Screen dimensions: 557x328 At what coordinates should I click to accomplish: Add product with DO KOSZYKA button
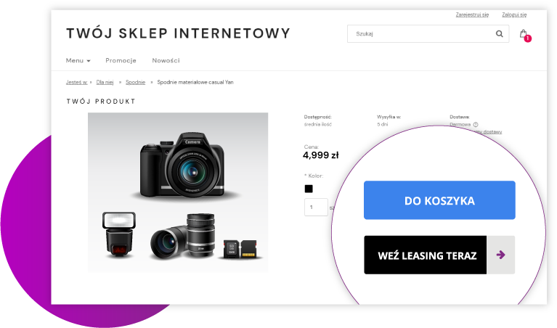pos(439,200)
